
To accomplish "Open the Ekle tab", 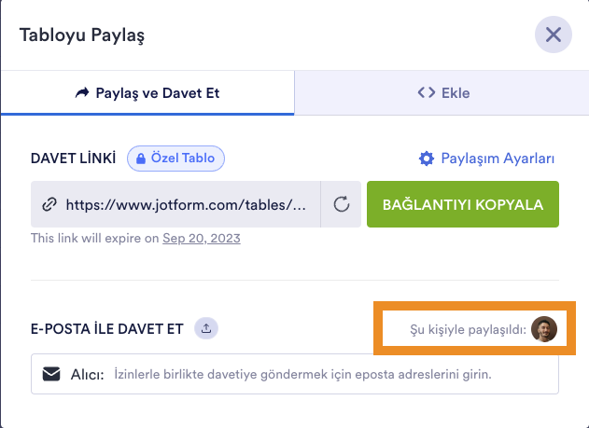I will pyautogui.click(x=442, y=92).
